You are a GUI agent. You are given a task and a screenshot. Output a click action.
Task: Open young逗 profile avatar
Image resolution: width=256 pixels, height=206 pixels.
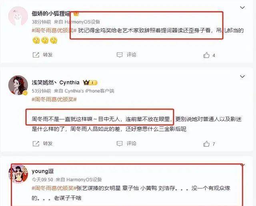[18, 174]
